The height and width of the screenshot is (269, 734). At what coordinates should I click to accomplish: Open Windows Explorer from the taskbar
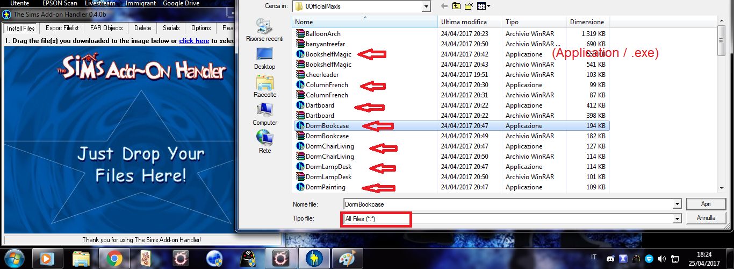(81, 259)
